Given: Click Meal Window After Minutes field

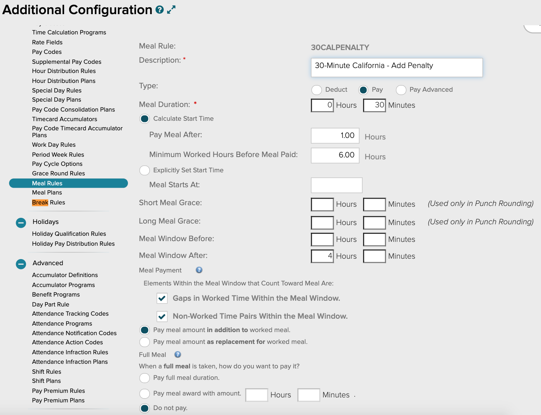Looking at the screenshot, I should [x=375, y=256].
